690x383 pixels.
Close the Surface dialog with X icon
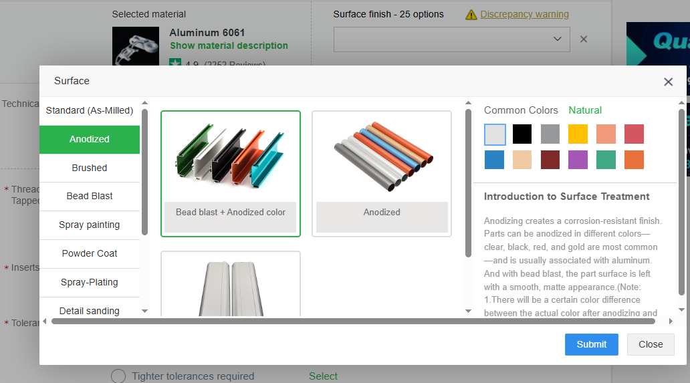[x=668, y=82]
